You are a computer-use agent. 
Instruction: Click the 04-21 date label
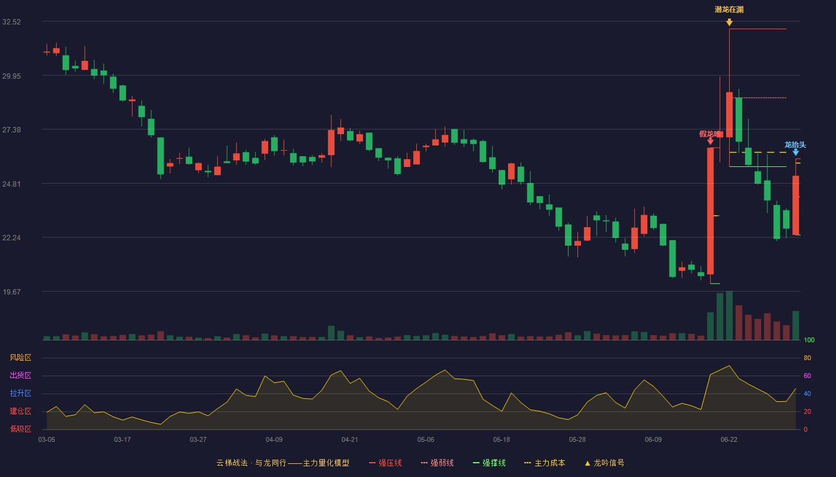click(350, 439)
